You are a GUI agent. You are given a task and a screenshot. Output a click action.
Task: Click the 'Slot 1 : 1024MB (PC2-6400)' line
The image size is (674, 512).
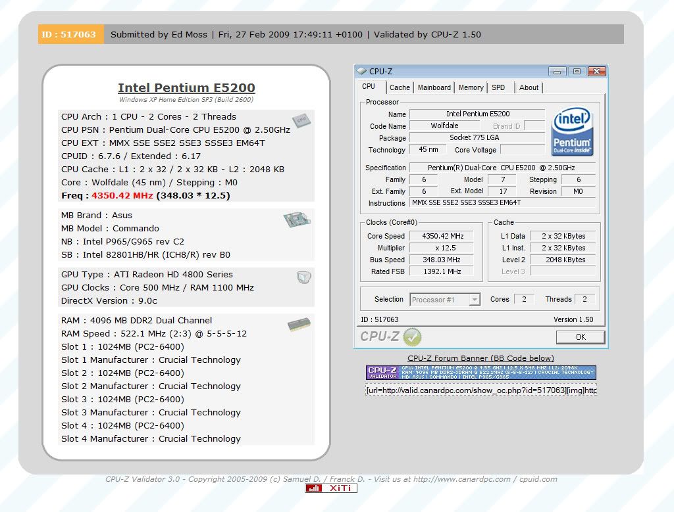pos(122,347)
